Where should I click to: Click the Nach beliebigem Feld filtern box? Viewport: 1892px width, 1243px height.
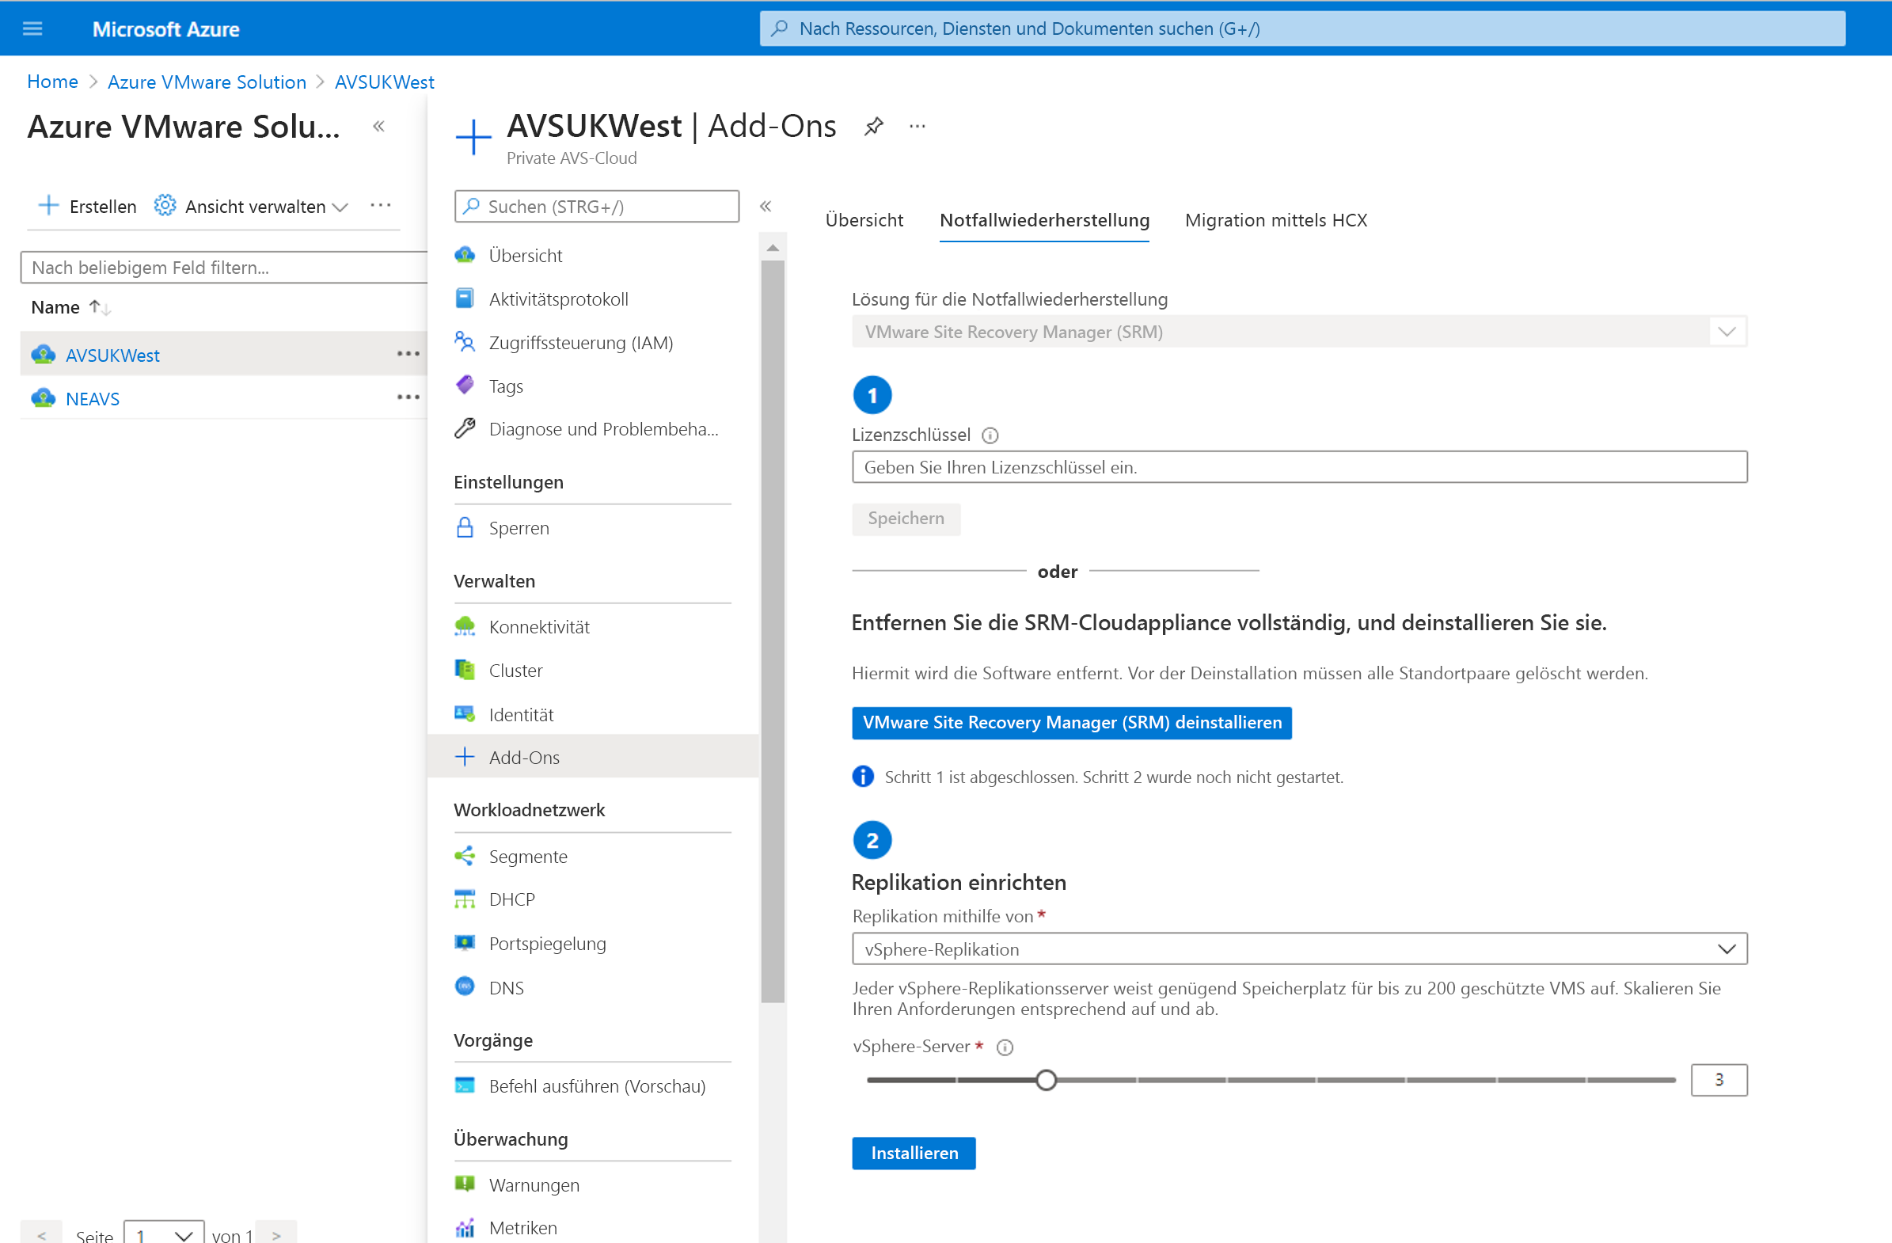tap(223, 268)
